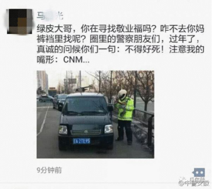212x189 pixels.
Task: Click the text line starting 真诚的问候
Action: [x=120, y=49]
